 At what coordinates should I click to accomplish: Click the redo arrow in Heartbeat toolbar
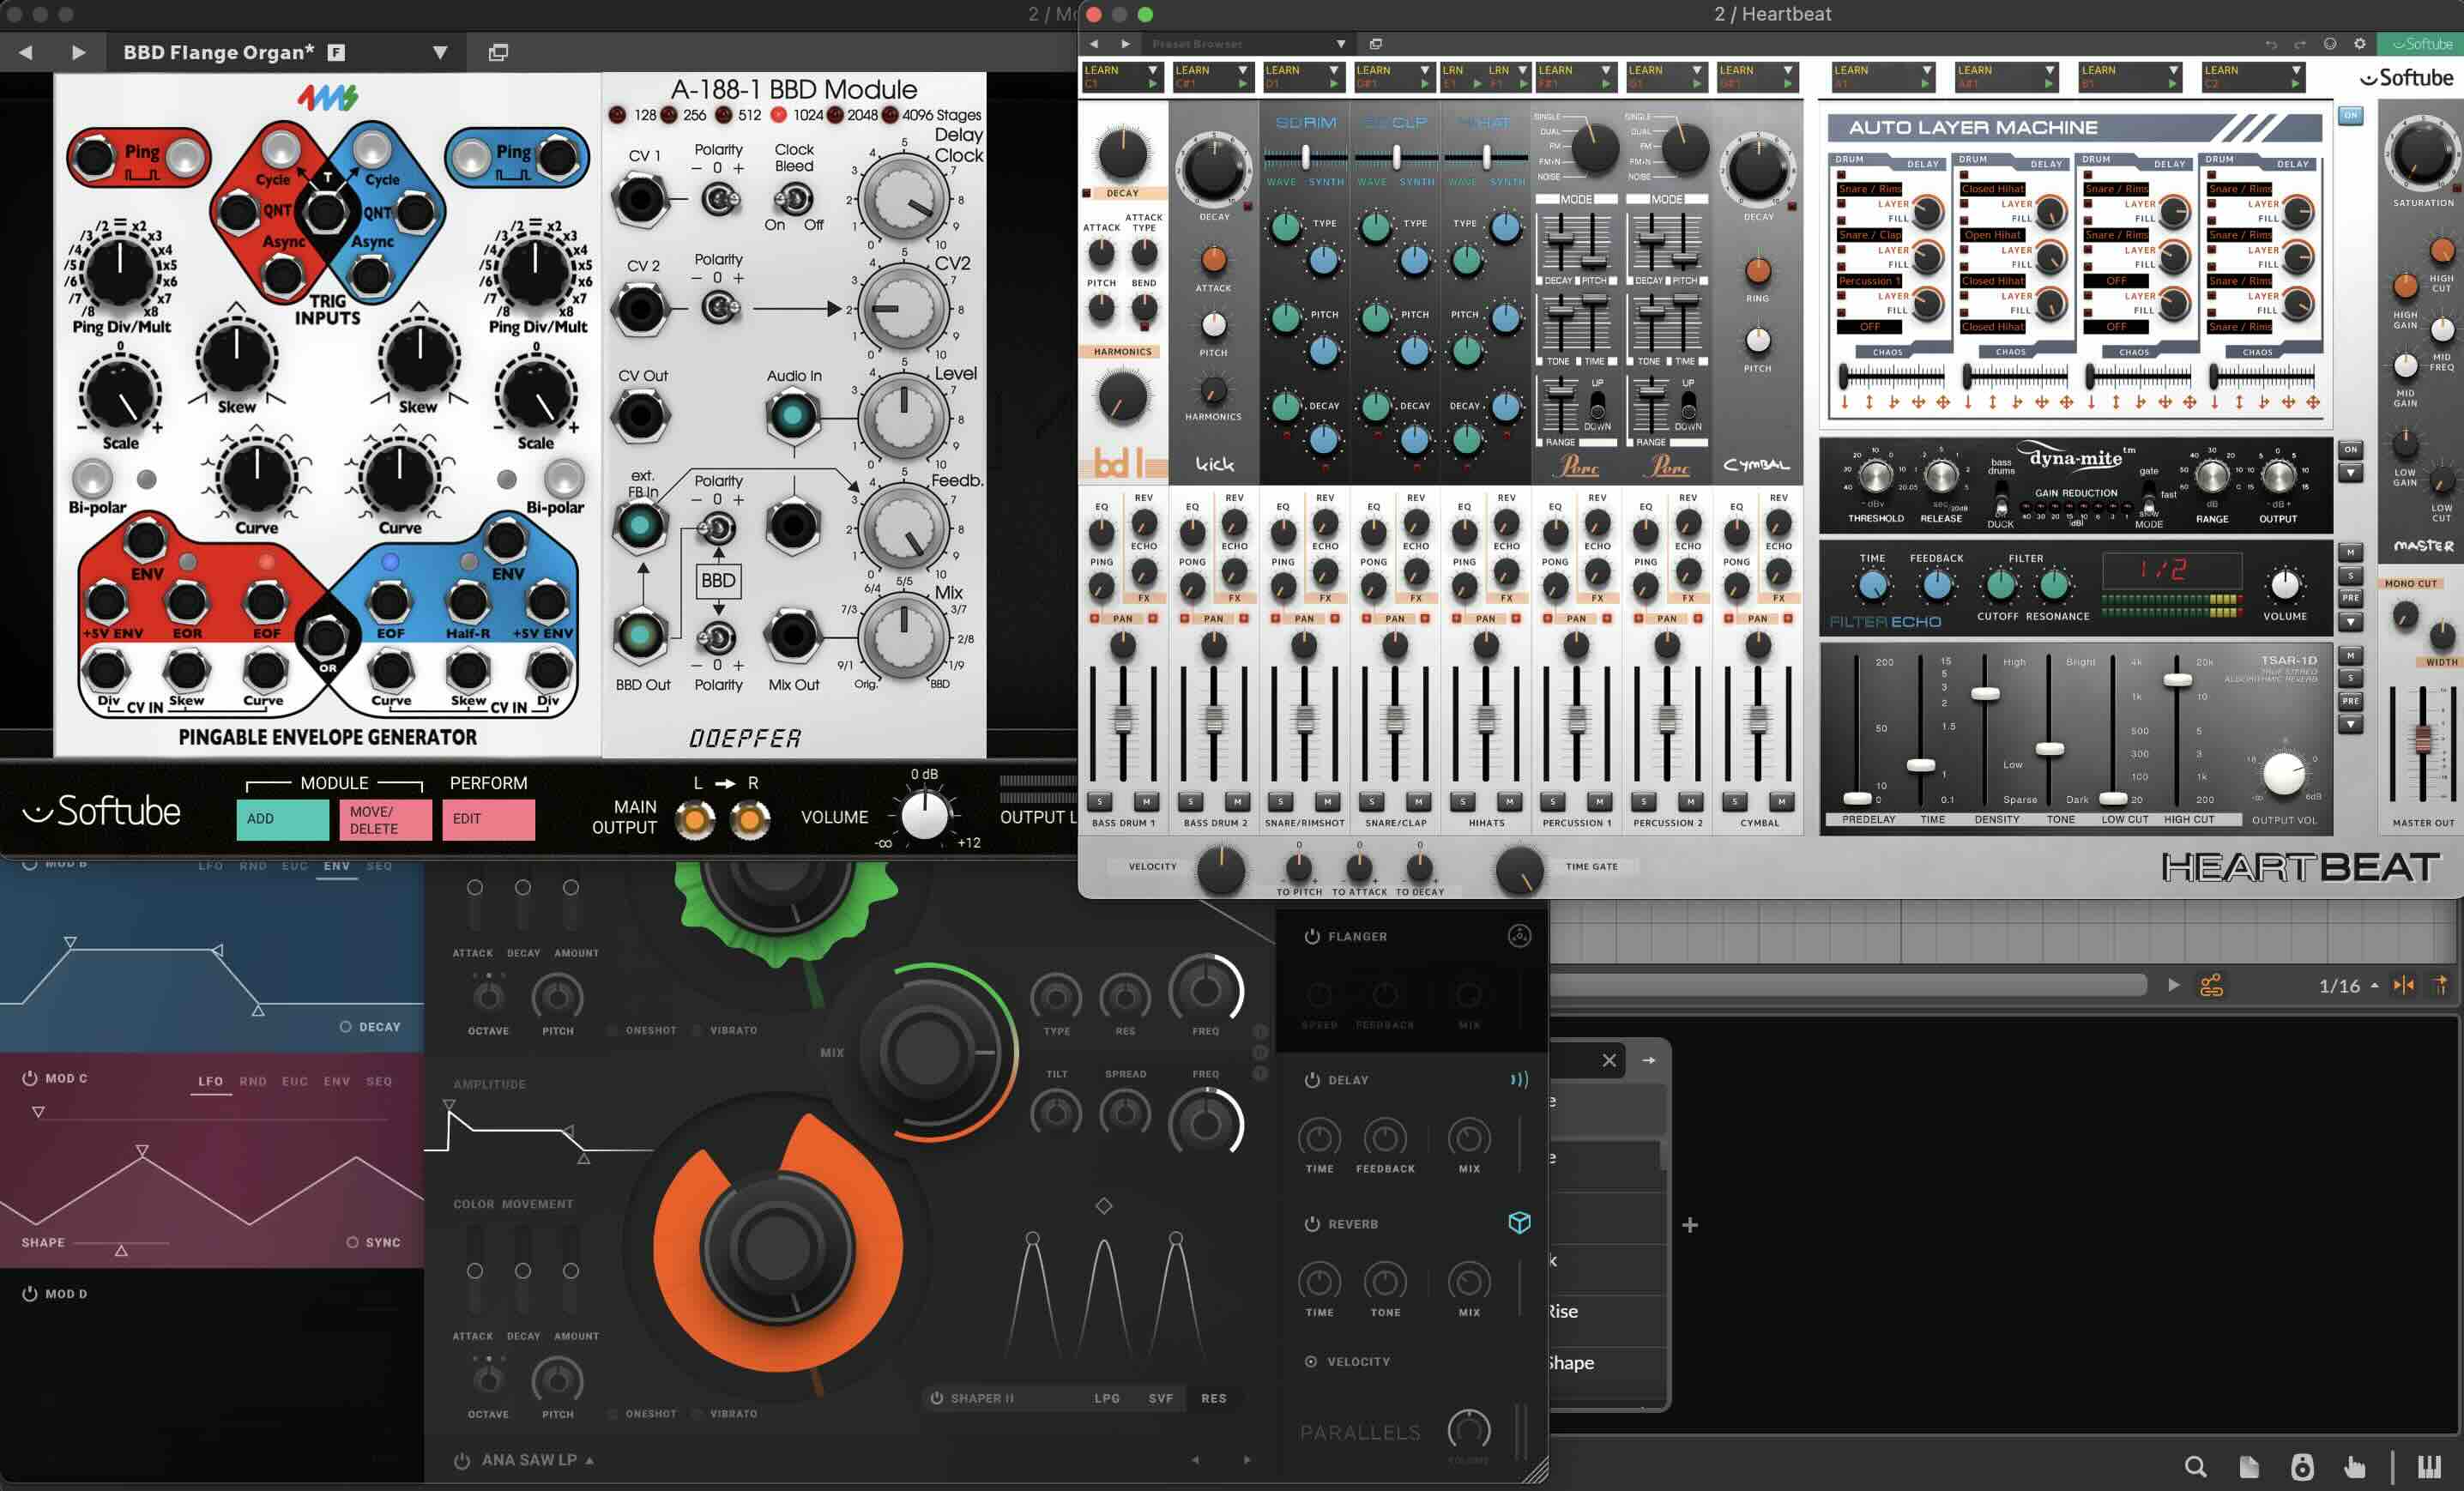(2300, 44)
